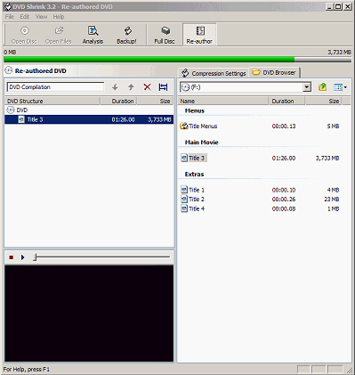The image size is (355, 375).
Task: Open the File menu
Action: (9, 17)
